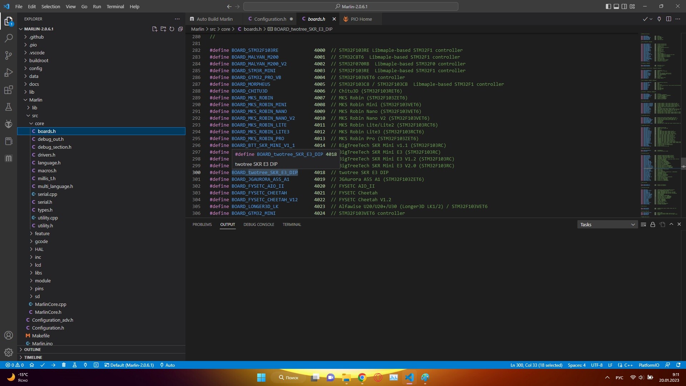Toggle output auto-scroll lock
This screenshot has height=386, width=686.
[x=653, y=224]
